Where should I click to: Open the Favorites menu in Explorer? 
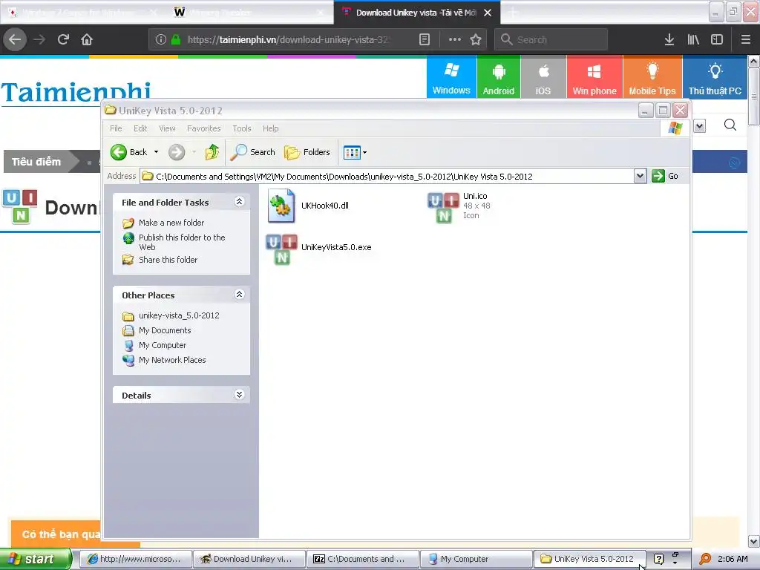click(x=203, y=128)
